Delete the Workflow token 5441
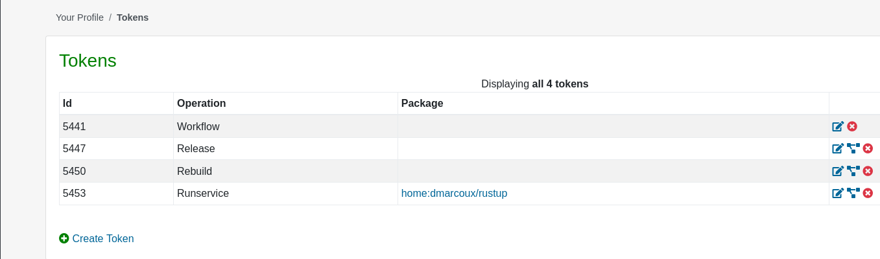Image resolution: width=880 pixels, height=259 pixels. point(852,126)
